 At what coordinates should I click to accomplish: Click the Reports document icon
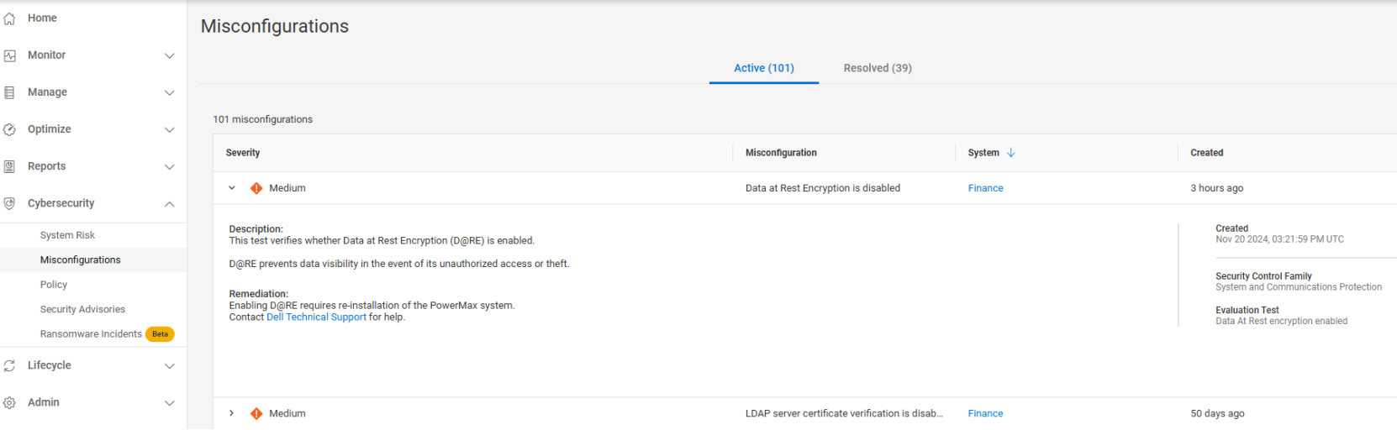(x=9, y=166)
